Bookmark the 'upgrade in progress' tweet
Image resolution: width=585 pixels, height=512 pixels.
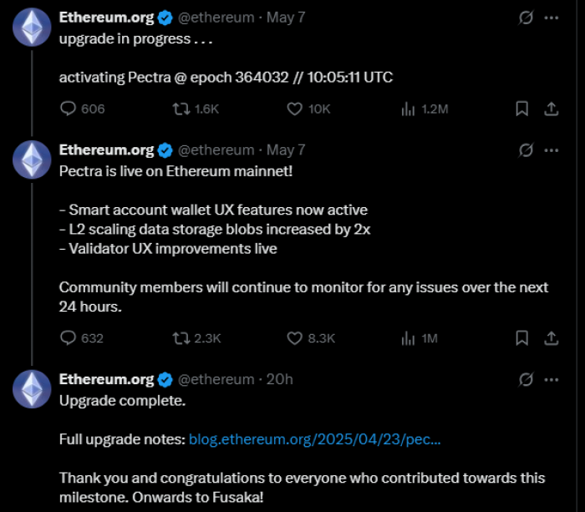pos(521,109)
